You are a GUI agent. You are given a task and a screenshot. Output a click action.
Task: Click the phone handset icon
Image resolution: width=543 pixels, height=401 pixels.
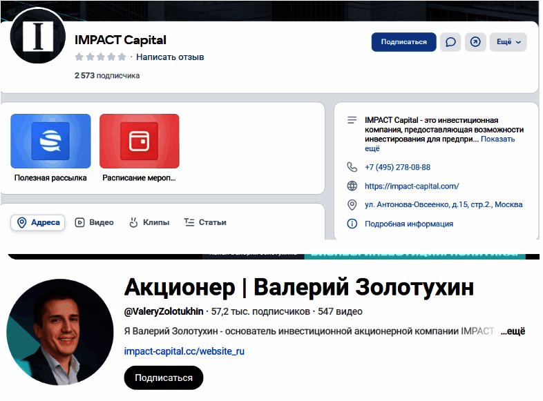352,168
